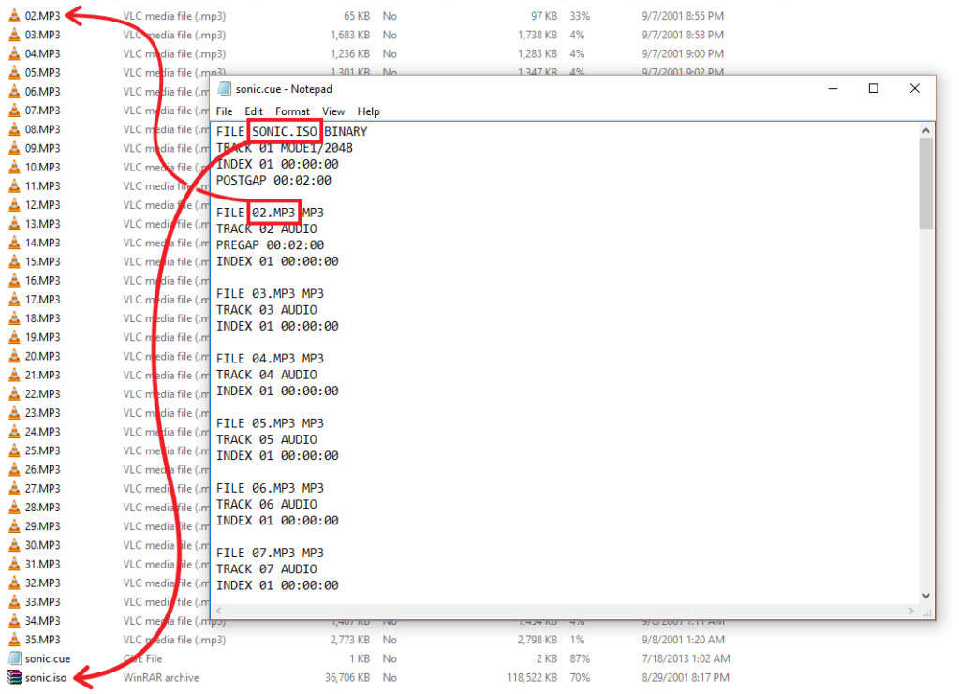Click the horizontal scrollbar left arrow in Notepad
Image resolution: width=959 pixels, height=694 pixels.
coord(219,611)
